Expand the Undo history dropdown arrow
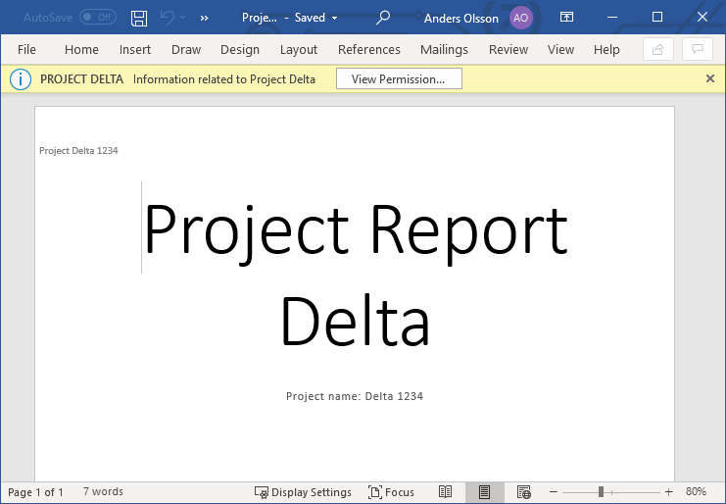 (x=183, y=18)
